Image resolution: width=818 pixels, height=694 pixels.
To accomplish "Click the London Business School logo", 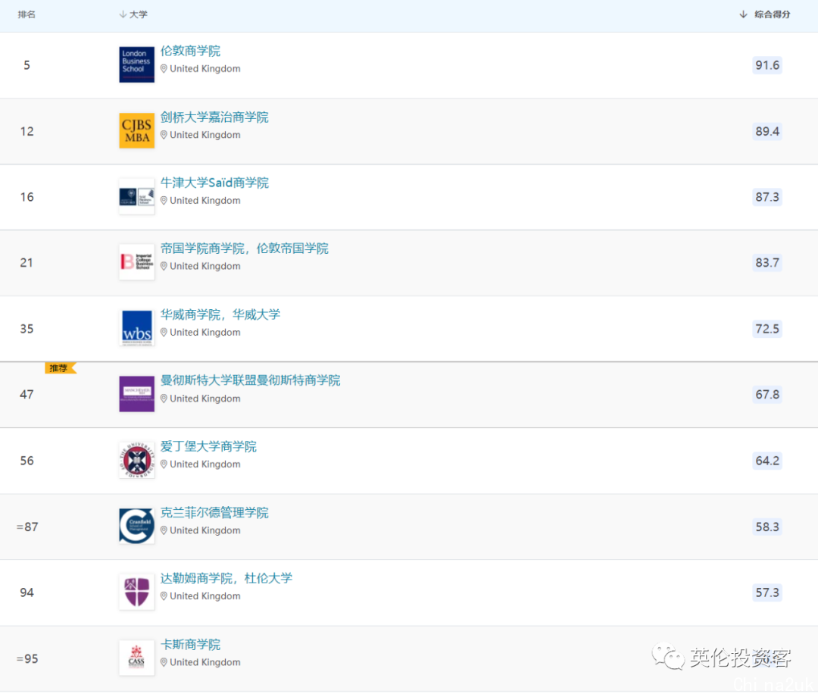I will coord(136,64).
